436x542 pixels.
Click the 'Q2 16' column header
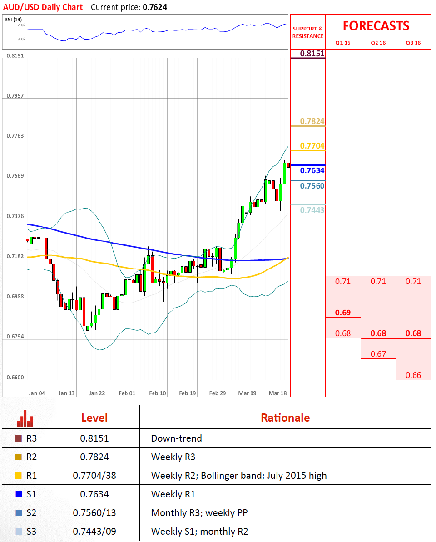pos(378,43)
